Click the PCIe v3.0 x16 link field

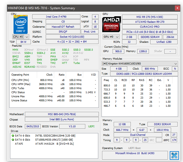point(150,32)
